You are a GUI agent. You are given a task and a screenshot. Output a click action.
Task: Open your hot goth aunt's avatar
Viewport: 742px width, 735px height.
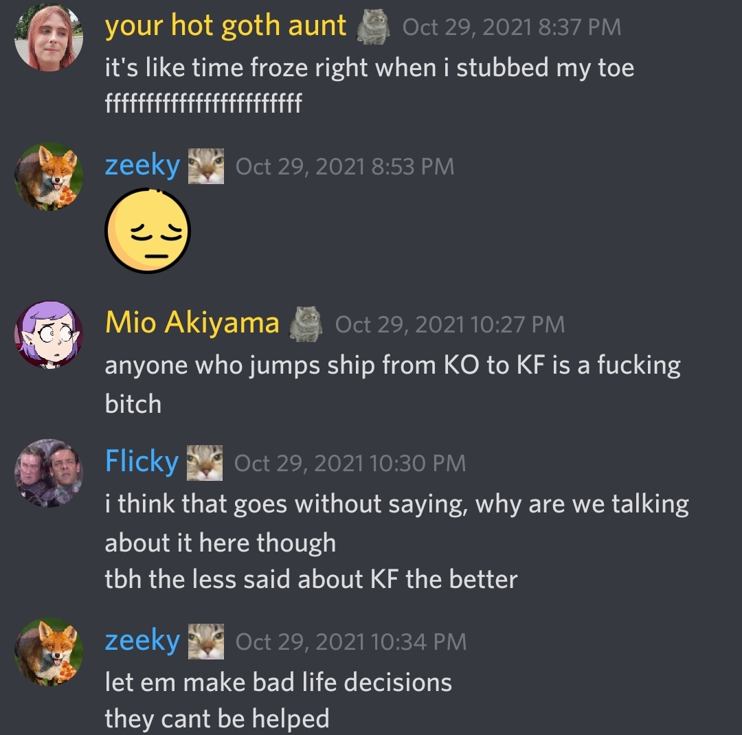[49, 37]
